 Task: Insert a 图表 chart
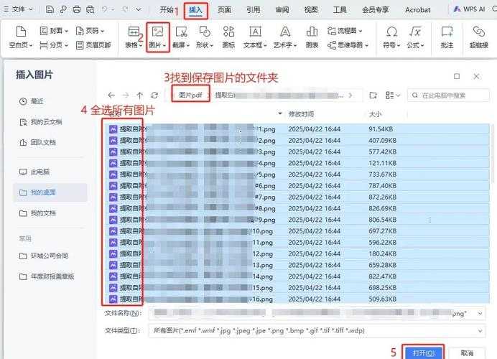tap(312, 37)
